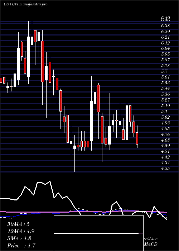Select the 4.85 price axis label
The height and width of the screenshot is (251, 179).
[x=165, y=128]
